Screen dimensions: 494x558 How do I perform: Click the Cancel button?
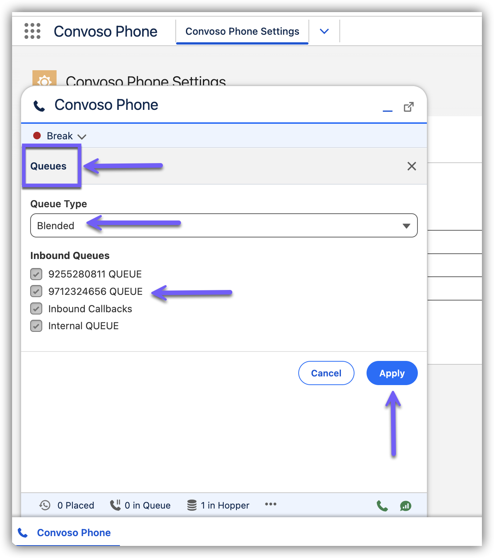(326, 373)
